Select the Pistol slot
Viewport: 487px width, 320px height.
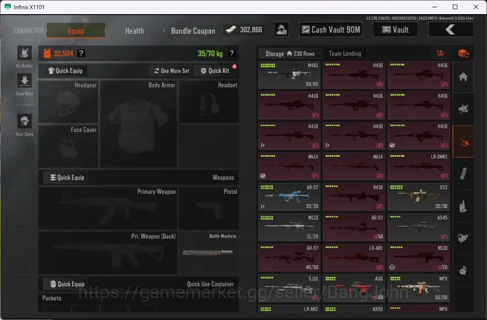click(x=209, y=208)
